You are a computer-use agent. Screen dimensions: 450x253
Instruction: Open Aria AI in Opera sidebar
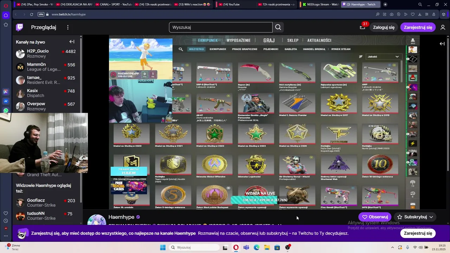(x=6, y=92)
